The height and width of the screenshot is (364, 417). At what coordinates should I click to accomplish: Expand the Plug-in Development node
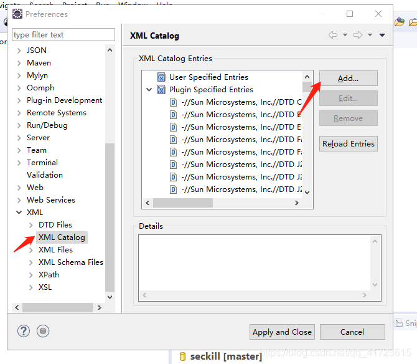(x=19, y=100)
